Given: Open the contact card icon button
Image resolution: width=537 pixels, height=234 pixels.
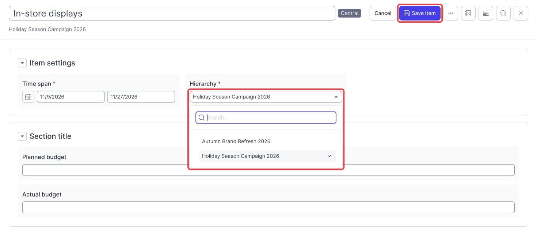Looking at the screenshot, I should coord(468,13).
